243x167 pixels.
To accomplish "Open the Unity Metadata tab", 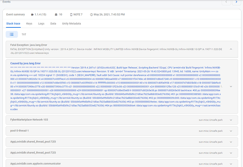I will (x=71, y=24).
